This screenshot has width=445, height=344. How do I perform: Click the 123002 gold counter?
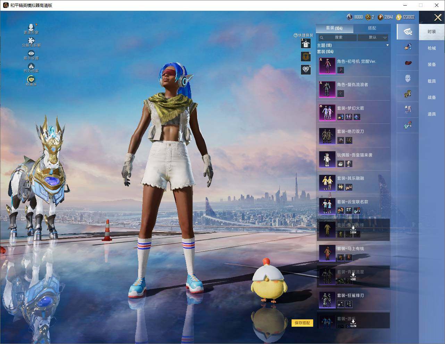click(x=405, y=17)
